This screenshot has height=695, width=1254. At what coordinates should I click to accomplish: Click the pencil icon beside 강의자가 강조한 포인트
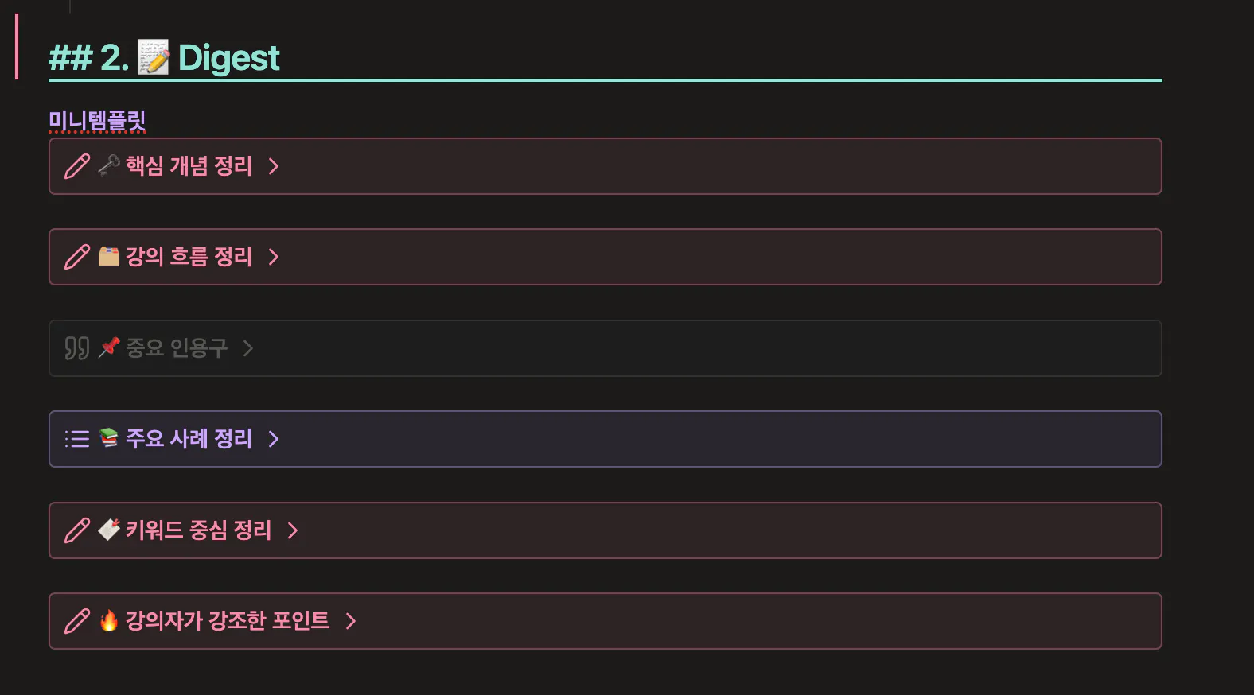77,621
